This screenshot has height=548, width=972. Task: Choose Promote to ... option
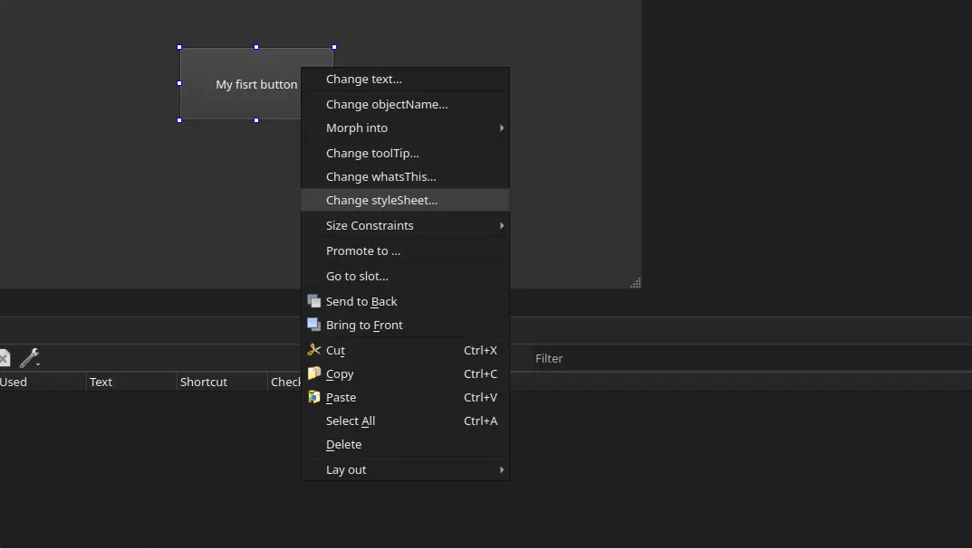pos(405,251)
